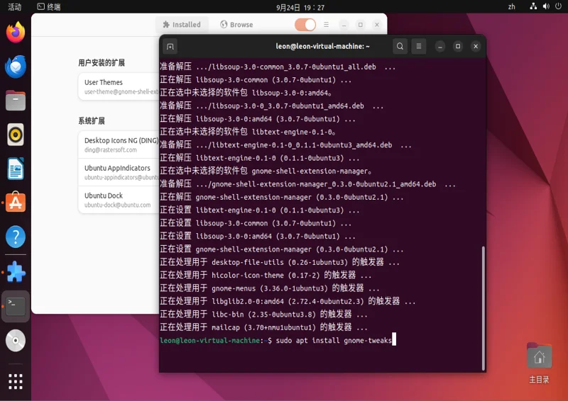
Task: Open Extension Manager hamburger menu
Action: pyautogui.click(x=326, y=25)
